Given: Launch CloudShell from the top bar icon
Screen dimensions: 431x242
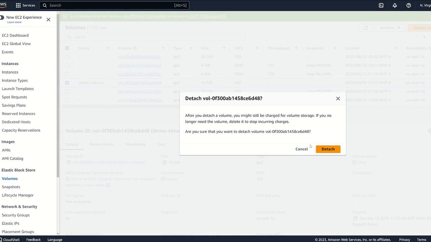Looking at the screenshot, I should [381, 5].
